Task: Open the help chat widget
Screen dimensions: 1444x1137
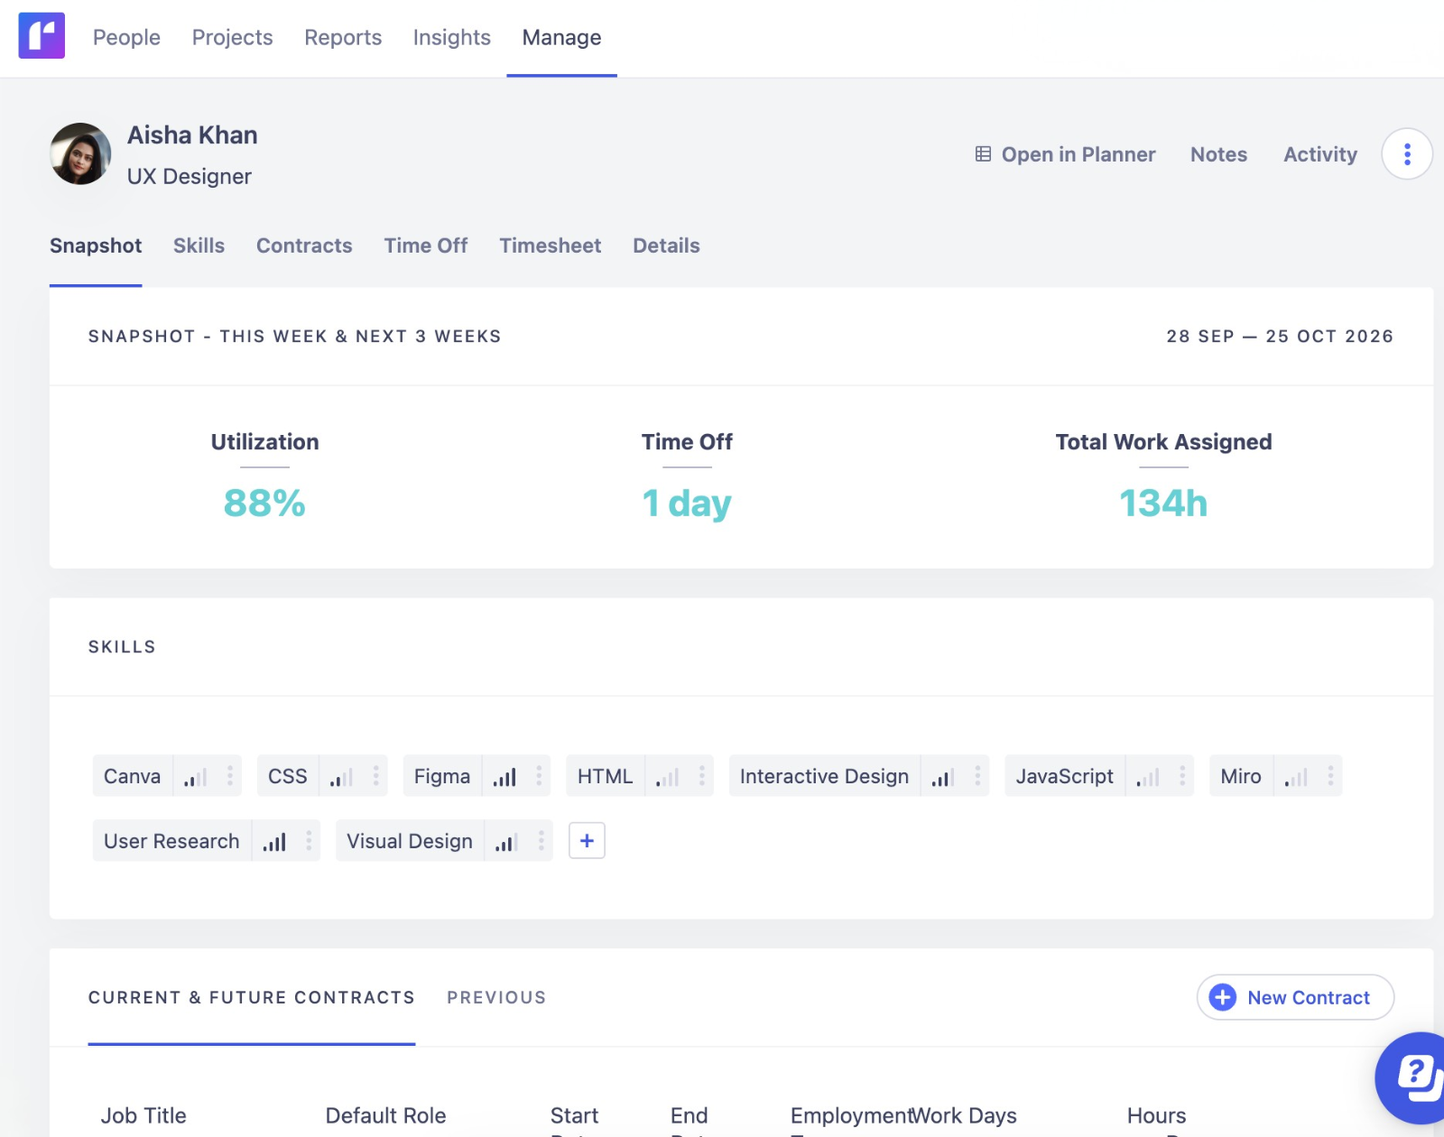Action: pyautogui.click(x=1414, y=1077)
